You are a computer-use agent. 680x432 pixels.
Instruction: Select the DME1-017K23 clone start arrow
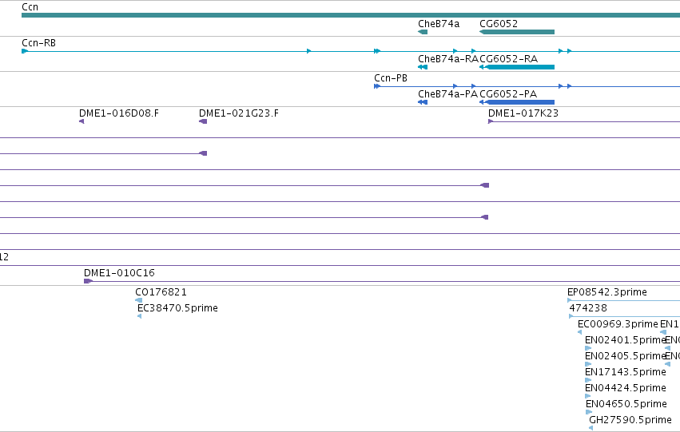tap(491, 121)
